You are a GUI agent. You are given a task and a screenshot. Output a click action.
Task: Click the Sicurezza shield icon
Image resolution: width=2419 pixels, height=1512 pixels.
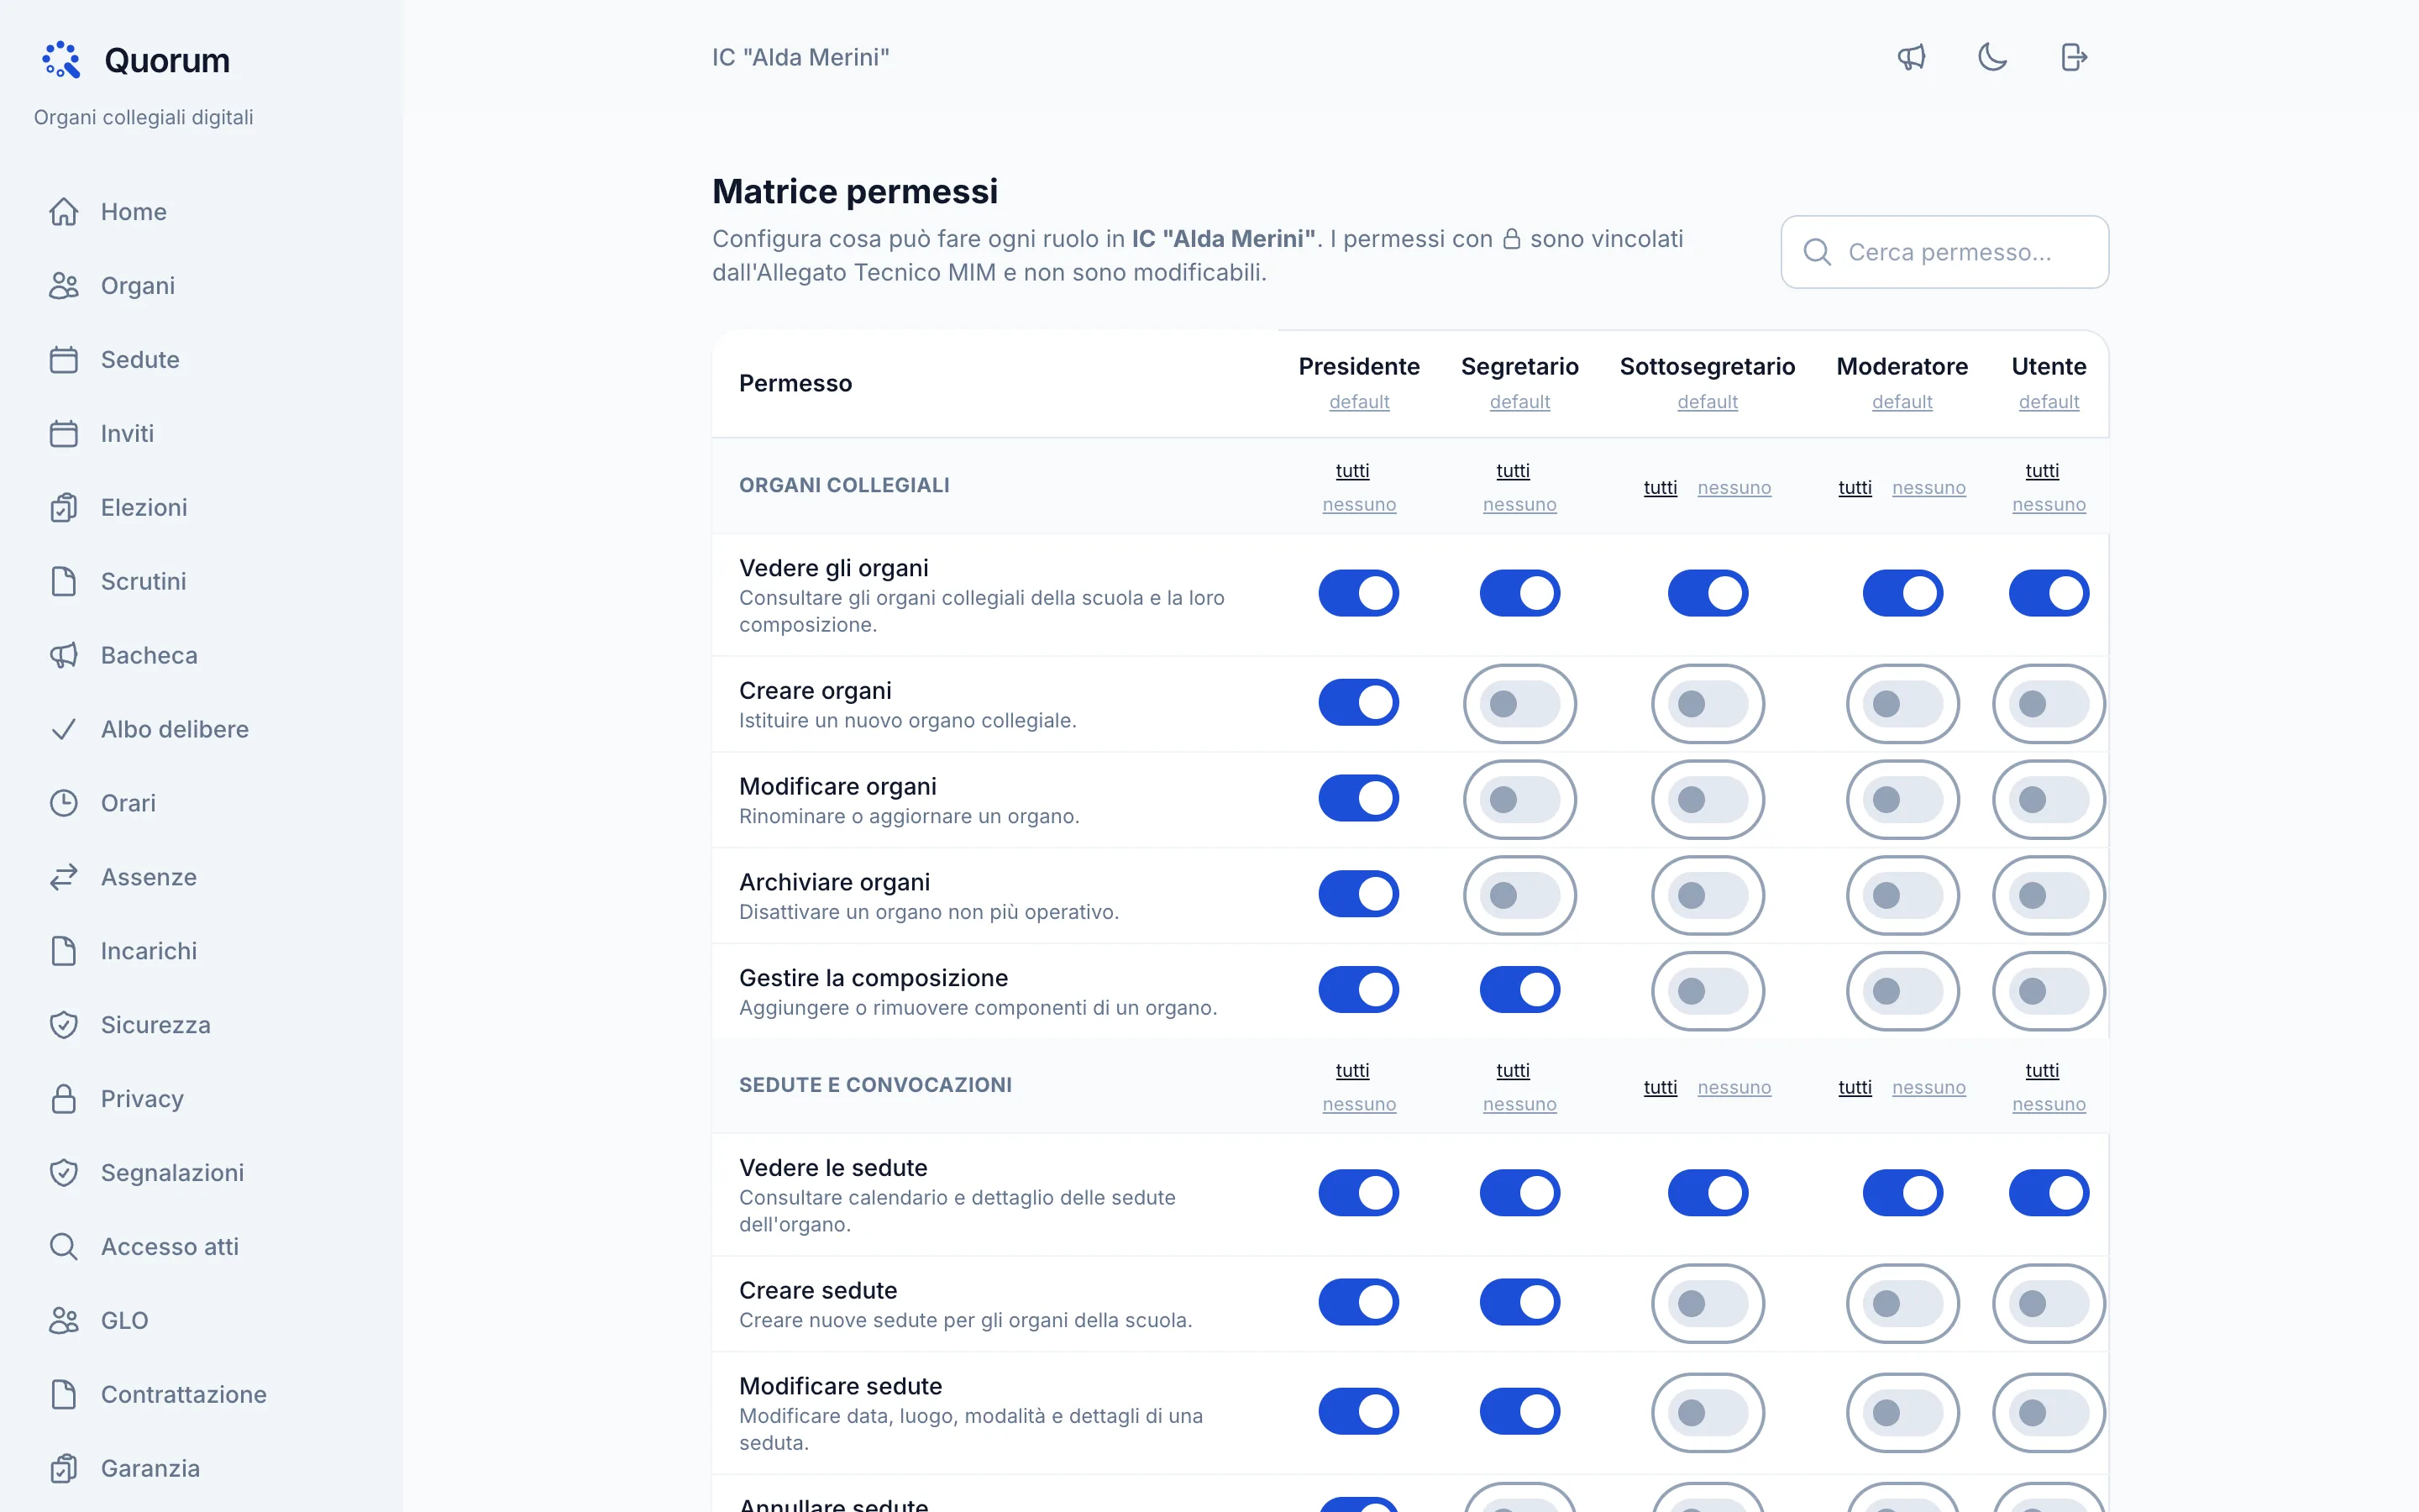click(x=64, y=1025)
